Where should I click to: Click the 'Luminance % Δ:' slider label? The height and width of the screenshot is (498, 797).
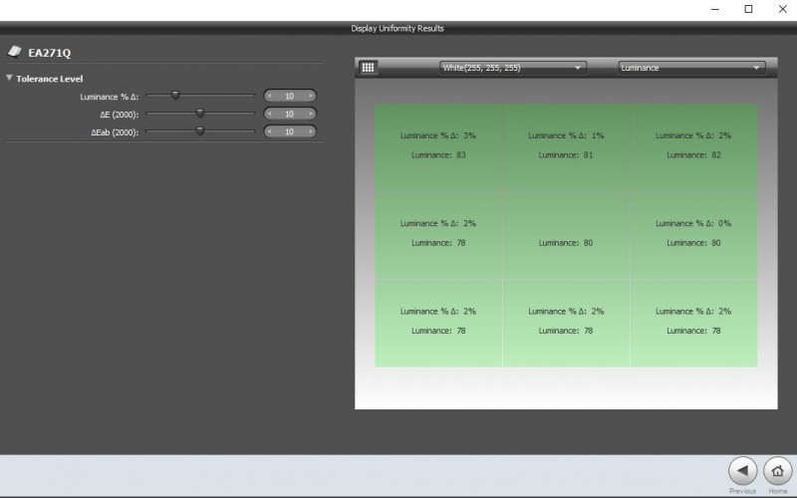[x=110, y=97]
